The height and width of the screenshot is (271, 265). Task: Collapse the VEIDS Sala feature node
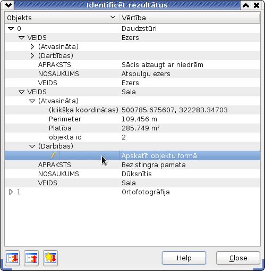pyautogui.click(x=22, y=92)
